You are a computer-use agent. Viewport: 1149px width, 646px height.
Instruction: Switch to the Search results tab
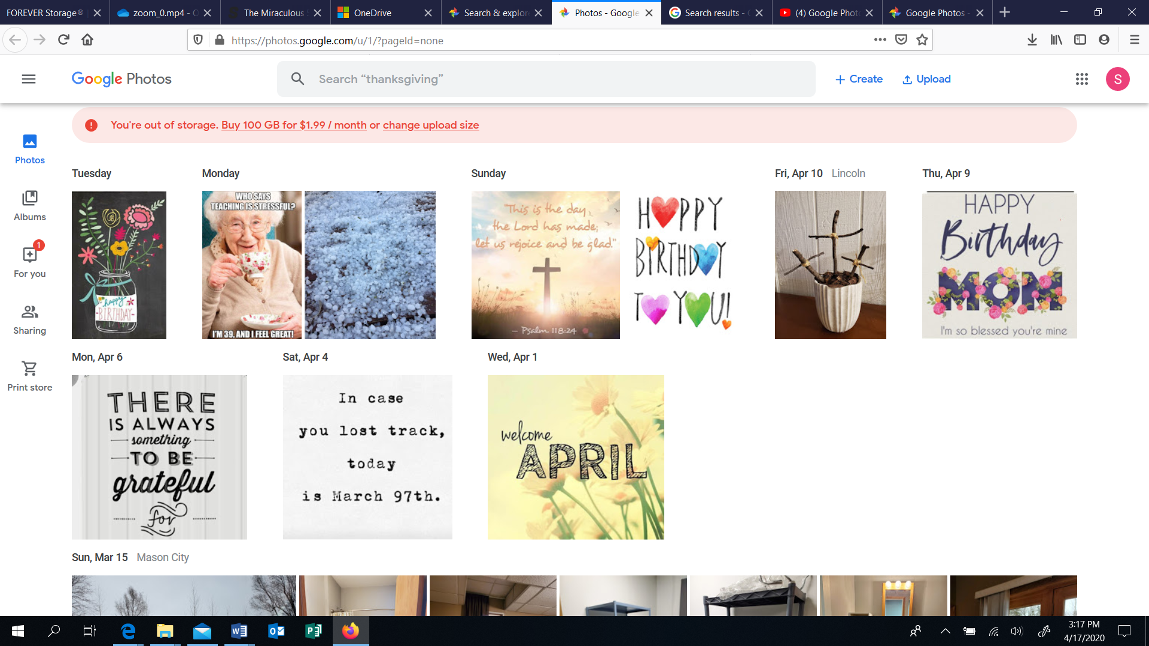click(712, 13)
